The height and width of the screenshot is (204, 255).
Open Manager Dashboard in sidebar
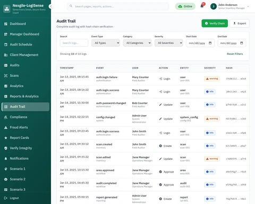[25, 34]
